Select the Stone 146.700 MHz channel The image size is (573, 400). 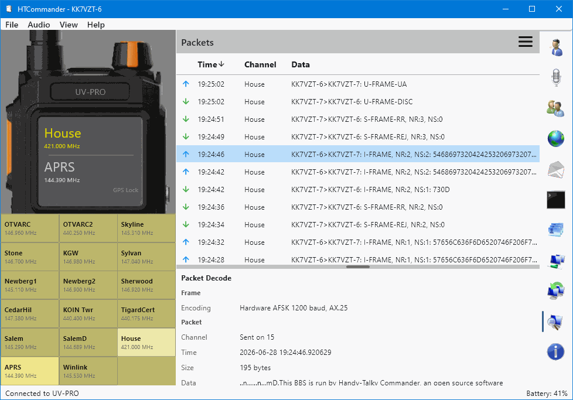[30, 257]
